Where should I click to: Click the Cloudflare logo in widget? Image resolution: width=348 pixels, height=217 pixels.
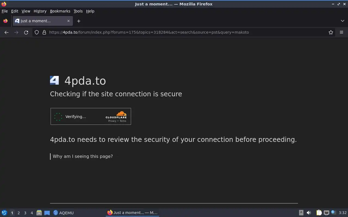(116, 115)
